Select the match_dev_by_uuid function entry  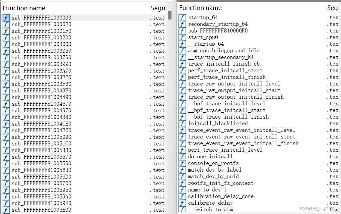tap(213, 177)
